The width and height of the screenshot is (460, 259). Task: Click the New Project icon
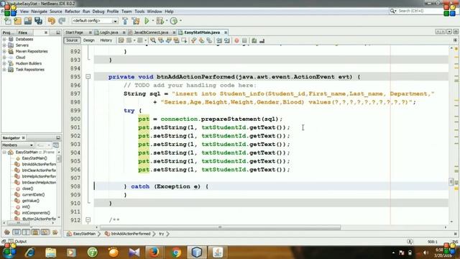(17, 21)
